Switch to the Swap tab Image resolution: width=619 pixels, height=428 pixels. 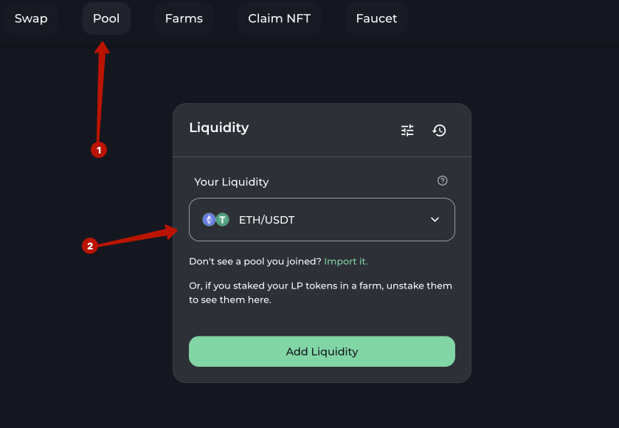tap(31, 18)
